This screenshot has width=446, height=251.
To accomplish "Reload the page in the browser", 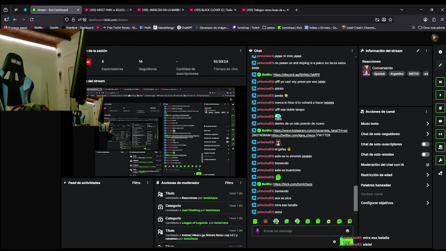I will (32, 20).
